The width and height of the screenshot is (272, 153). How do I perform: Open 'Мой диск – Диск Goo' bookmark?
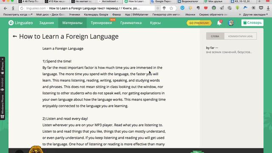tap(51, 14)
